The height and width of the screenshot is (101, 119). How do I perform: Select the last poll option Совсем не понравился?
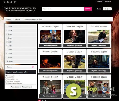tap(6, 83)
